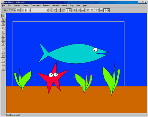Choose the curve/straighten segment tool

pos(3,56)
